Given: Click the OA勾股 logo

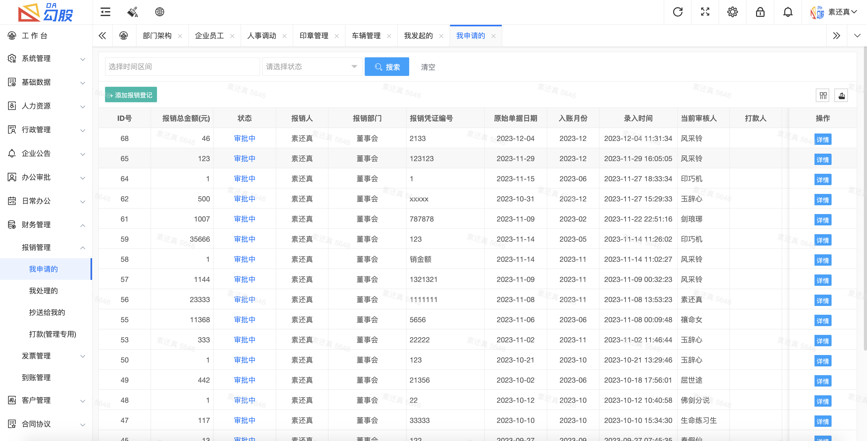Looking at the screenshot, I should pyautogui.click(x=46, y=12).
